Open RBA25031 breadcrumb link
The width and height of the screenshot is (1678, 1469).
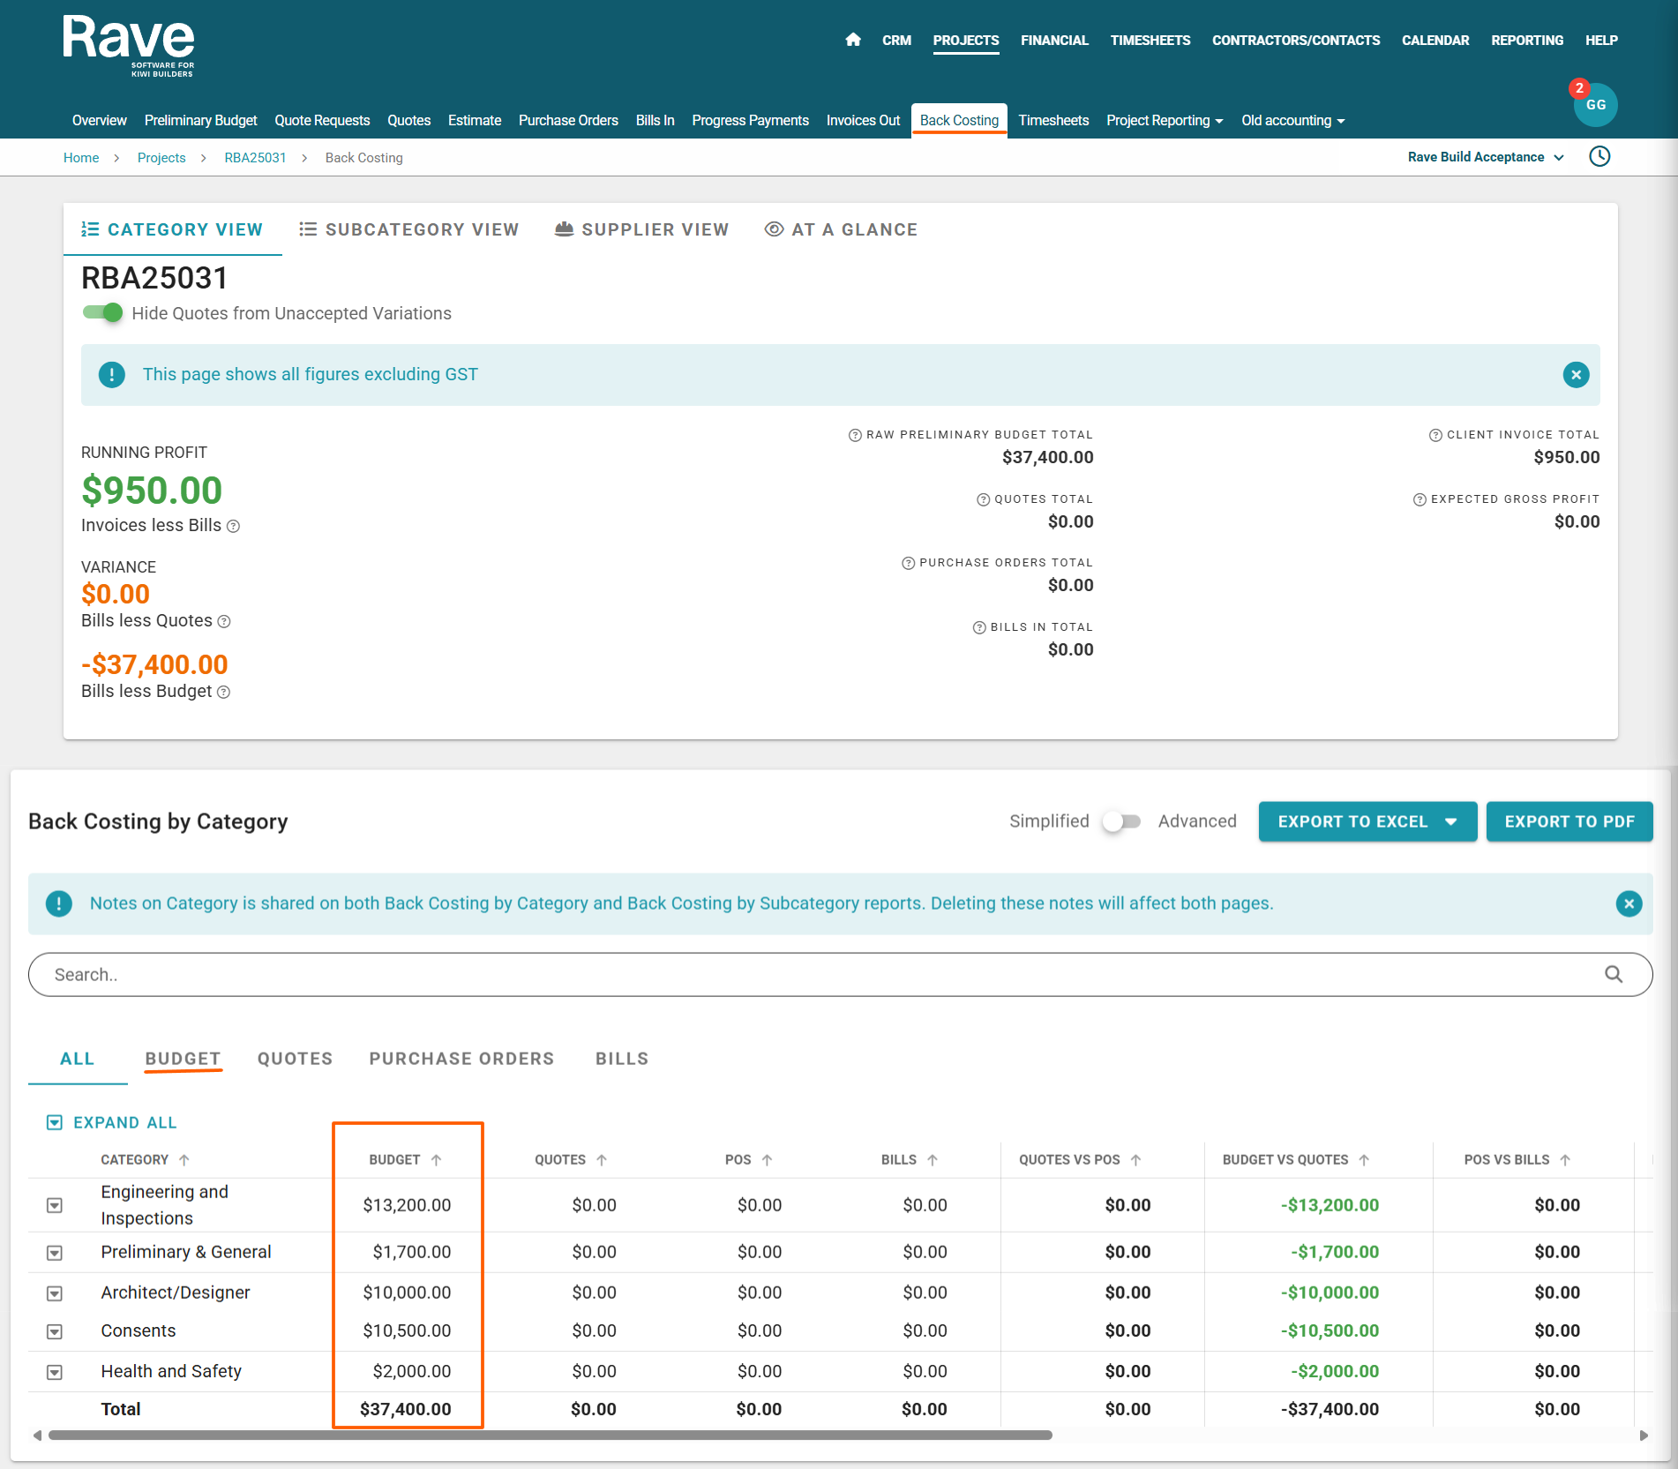(255, 158)
